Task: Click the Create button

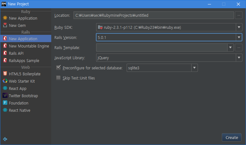Action: [232, 137]
